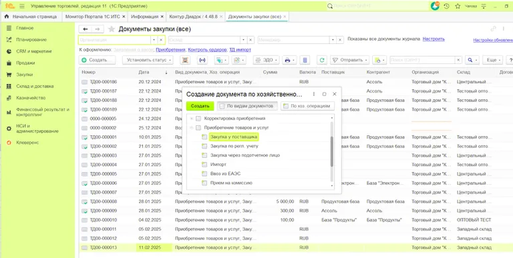Add Документы закупки (все) to favorites with star

pos(112,29)
